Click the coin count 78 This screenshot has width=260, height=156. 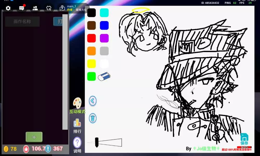point(14,149)
